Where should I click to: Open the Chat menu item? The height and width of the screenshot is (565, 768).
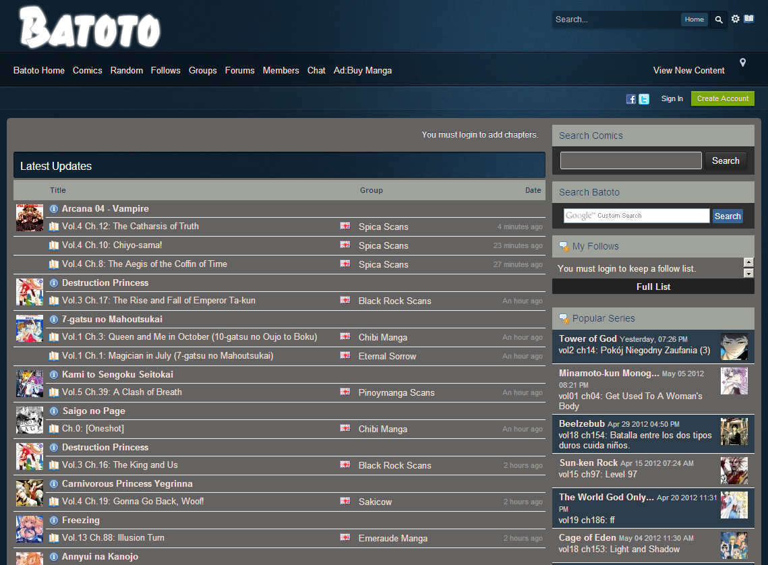click(316, 71)
